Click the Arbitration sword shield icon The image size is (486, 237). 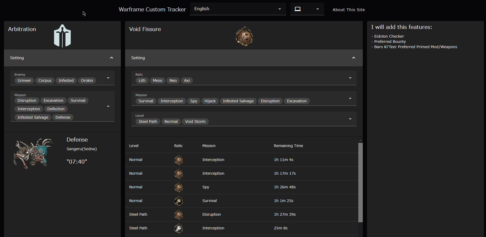[x=62, y=36]
